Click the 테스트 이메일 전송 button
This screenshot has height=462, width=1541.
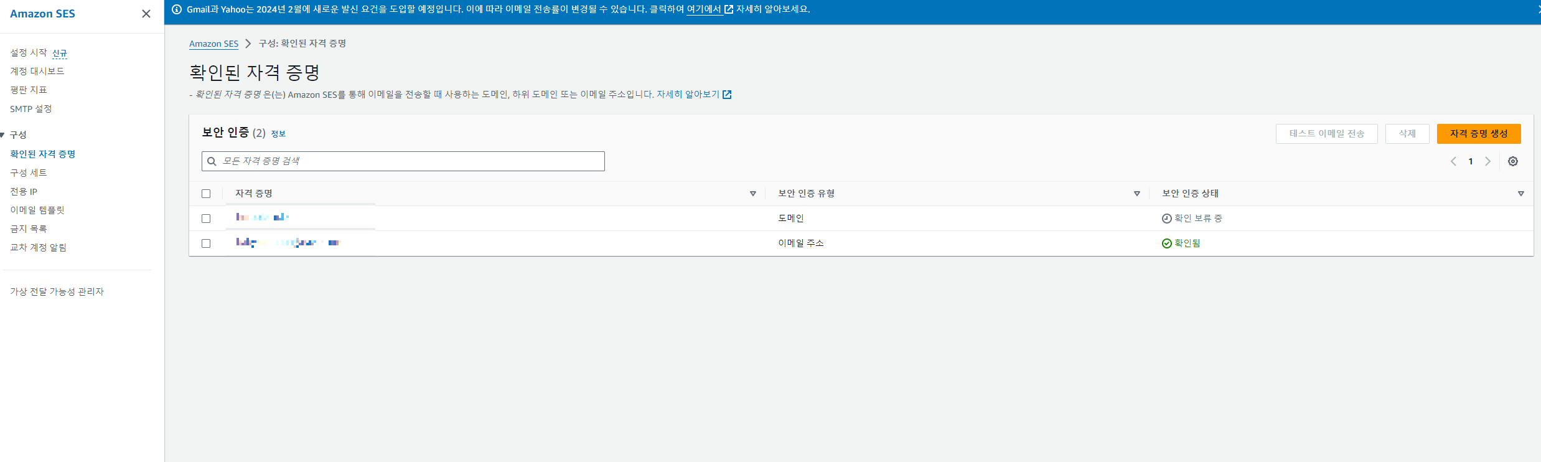pos(1327,134)
